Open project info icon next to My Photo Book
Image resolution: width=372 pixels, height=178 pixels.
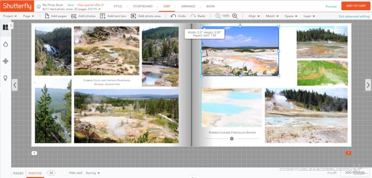point(39,6)
